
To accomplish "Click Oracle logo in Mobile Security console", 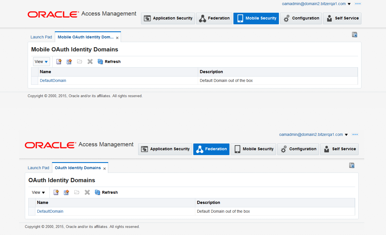I will (53, 14).
